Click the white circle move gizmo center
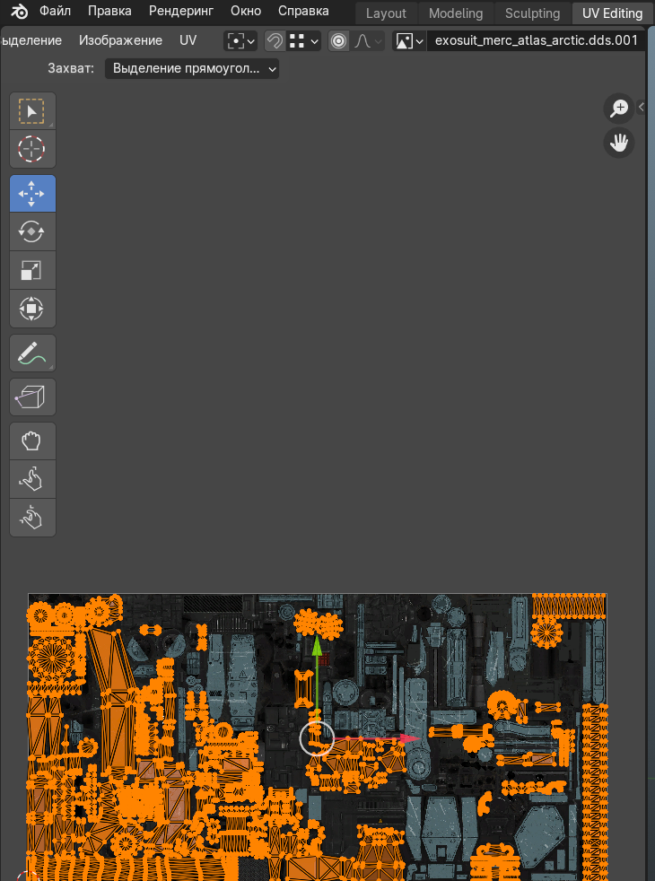 pyautogui.click(x=317, y=738)
